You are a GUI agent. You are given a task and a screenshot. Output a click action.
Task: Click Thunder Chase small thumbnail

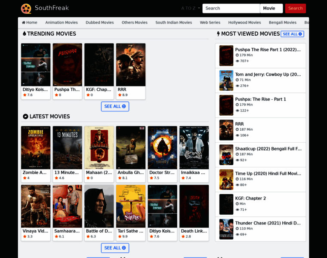(x=226, y=229)
